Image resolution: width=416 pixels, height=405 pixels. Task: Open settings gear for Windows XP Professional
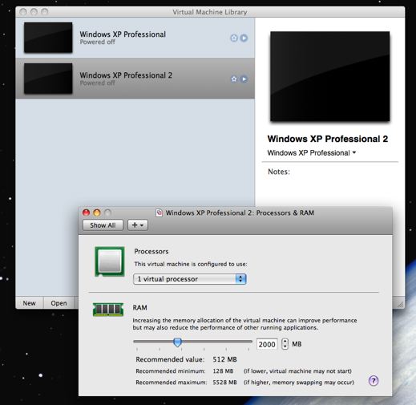click(x=234, y=38)
